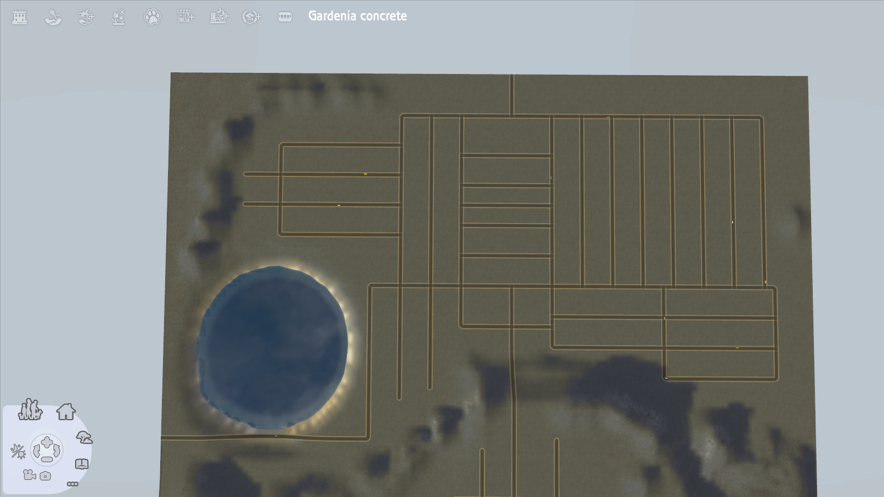Viewport: 884px width, 497px height.
Task: Expand more options via the three dots
Action: (72, 485)
